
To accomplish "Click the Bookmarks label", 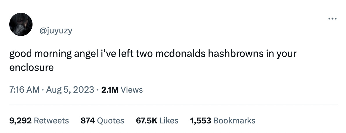I will point(235,121).
